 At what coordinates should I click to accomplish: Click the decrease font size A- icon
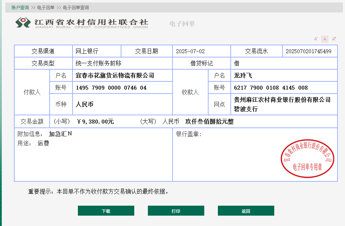click(x=316, y=39)
